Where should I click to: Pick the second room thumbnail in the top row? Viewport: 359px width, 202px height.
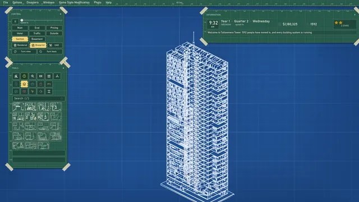click(x=31, y=107)
